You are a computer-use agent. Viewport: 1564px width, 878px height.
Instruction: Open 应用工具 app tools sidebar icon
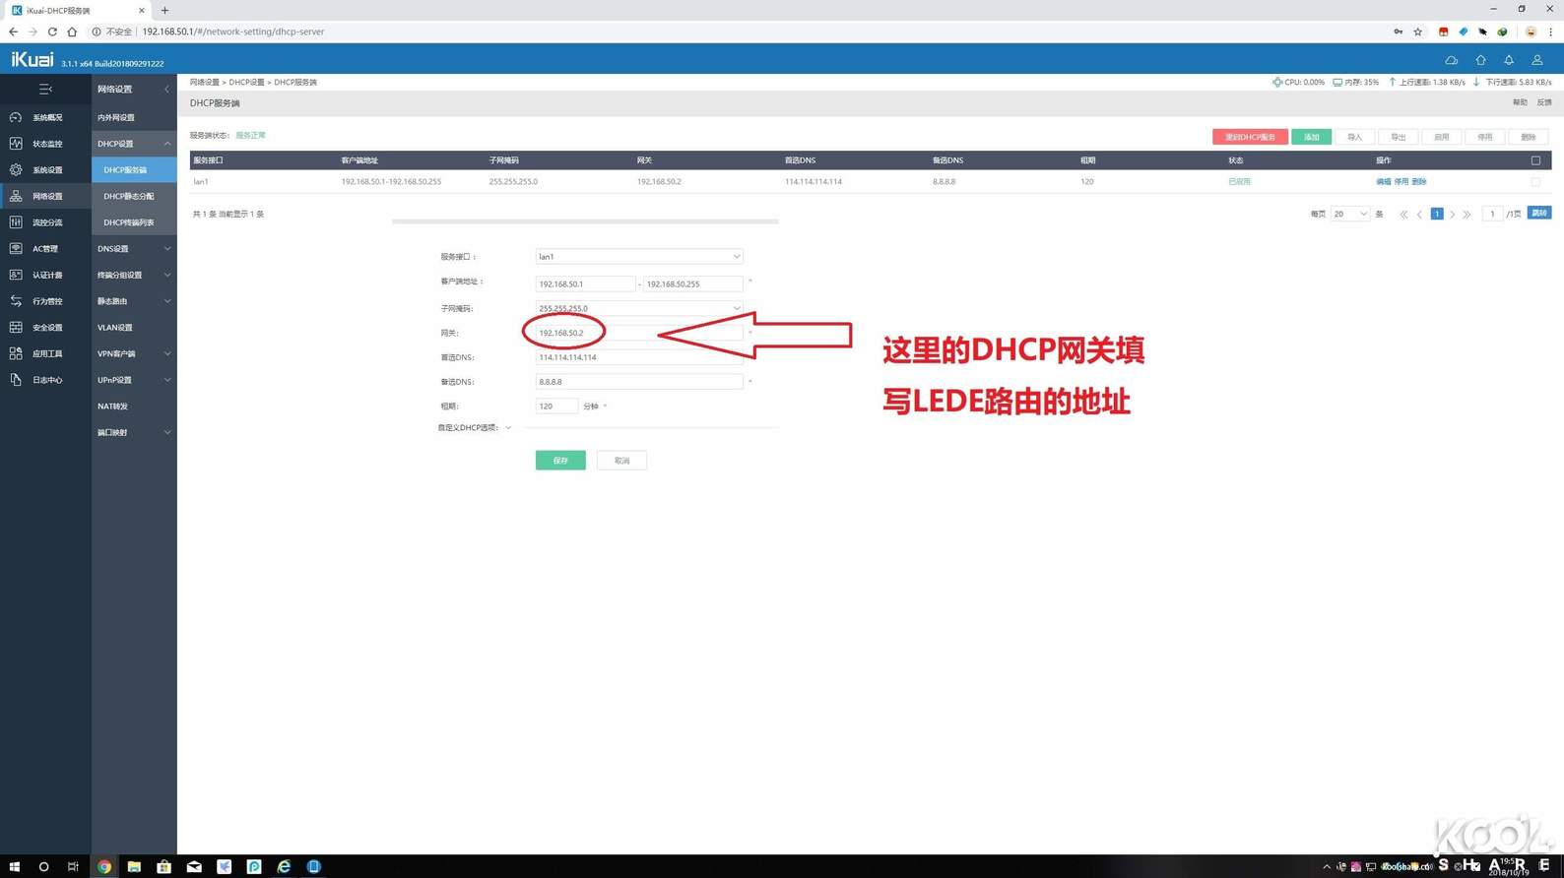click(16, 353)
